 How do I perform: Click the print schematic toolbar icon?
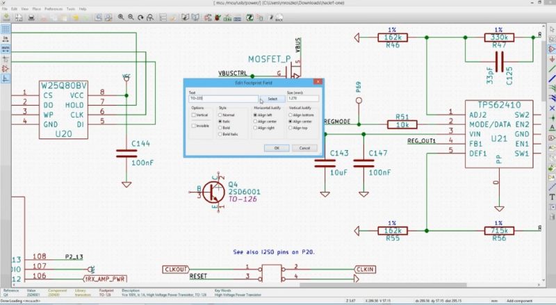(31, 17)
